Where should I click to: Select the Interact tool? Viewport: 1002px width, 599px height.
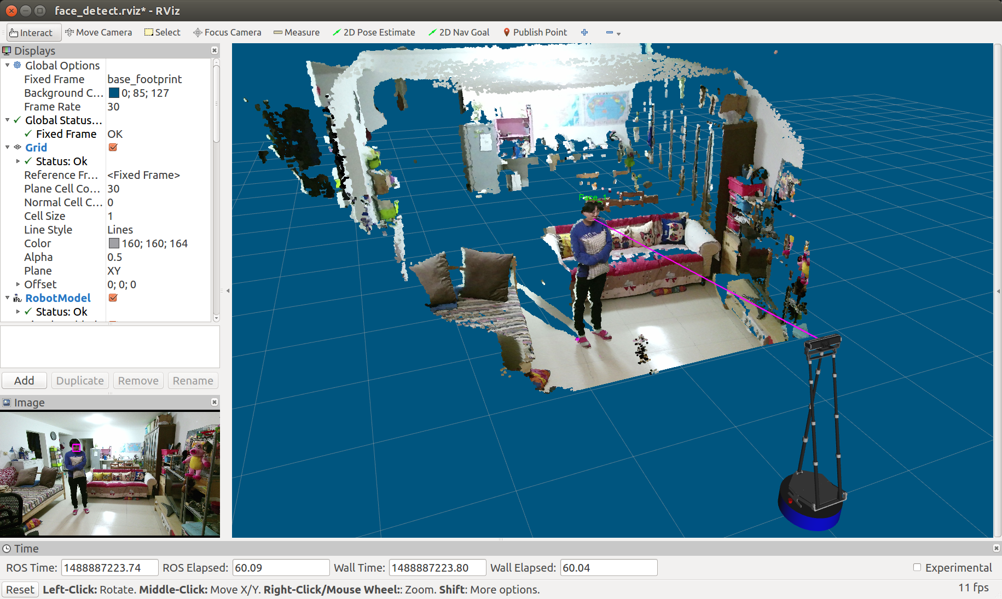31,33
